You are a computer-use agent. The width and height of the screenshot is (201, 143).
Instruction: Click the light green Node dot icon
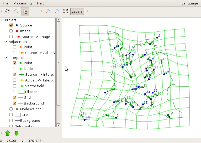20,69
